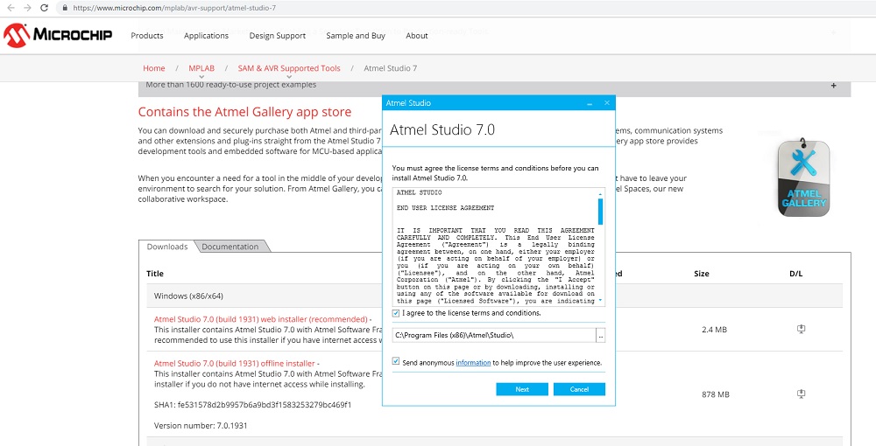Image resolution: width=876 pixels, height=446 pixels.
Task: Open the Applications menu
Action: [x=206, y=36]
